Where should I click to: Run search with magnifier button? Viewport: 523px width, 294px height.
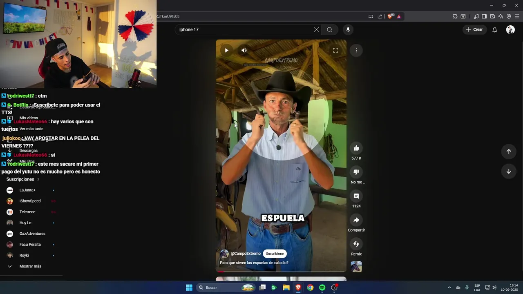pyautogui.click(x=329, y=30)
